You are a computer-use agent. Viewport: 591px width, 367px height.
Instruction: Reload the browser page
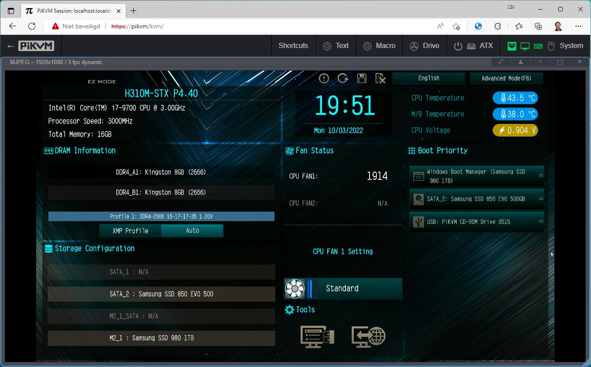coord(32,26)
